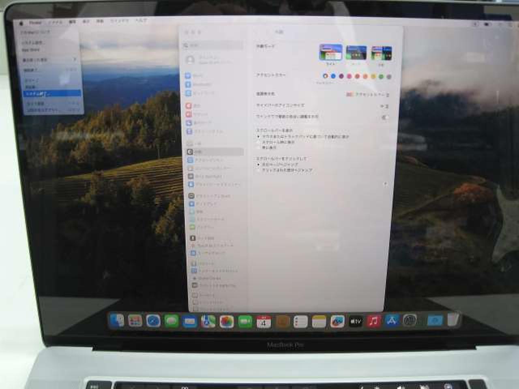Image resolution: width=519 pixels, height=389 pixels.
Task: Select 'スクロール時に表示' scroll bar radio option
Action: tap(259, 142)
